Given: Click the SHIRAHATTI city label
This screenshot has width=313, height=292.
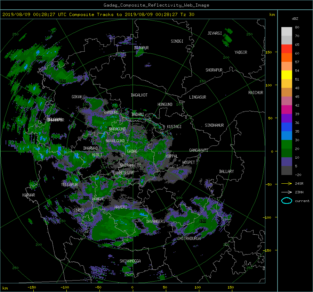Looking at the screenshot, I should tap(130, 165).
